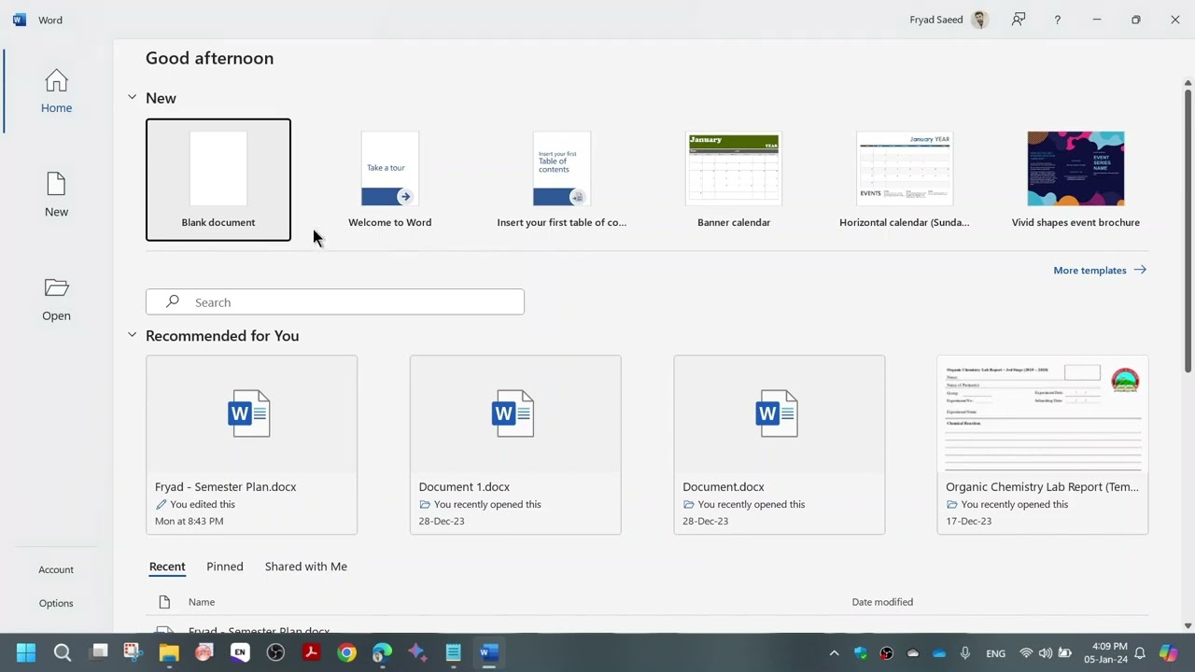Open the Home page in Word sidebar
The height and width of the screenshot is (672, 1195).
point(56,91)
